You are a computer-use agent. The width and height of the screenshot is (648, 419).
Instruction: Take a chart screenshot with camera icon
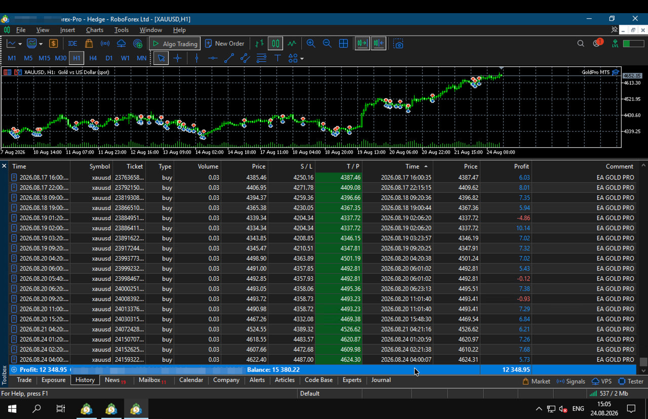pos(398,44)
